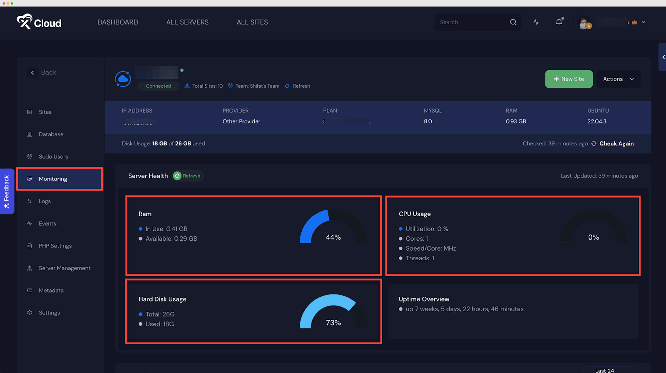The image size is (666, 373).
Task: Click the Check Again link
Action: (616, 143)
